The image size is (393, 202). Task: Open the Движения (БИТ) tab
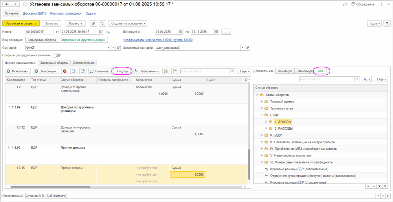click(34, 13)
